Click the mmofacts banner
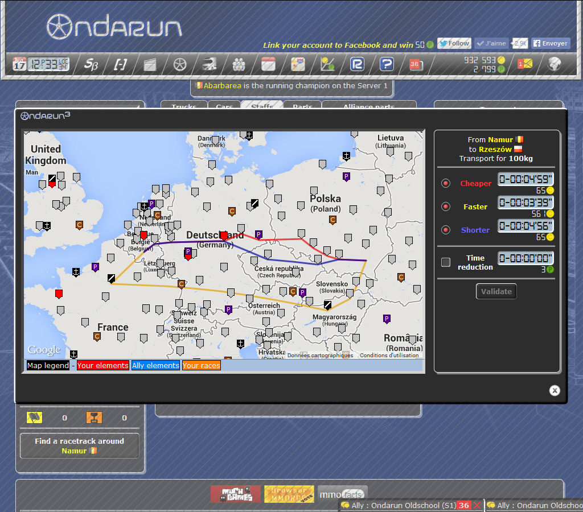 pyautogui.click(x=342, y=494)
